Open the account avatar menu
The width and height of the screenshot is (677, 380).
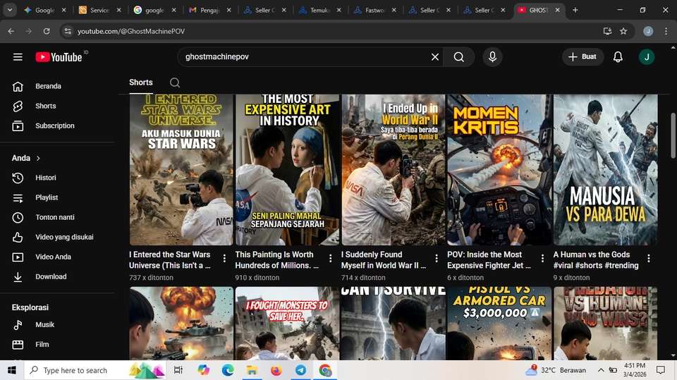click(x=647, y=57)
